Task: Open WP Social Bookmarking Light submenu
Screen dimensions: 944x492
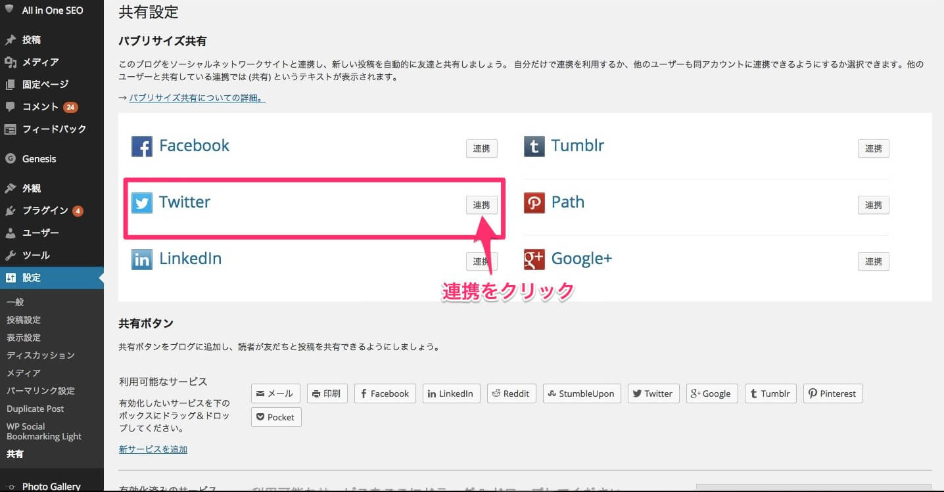Action: 44,431
